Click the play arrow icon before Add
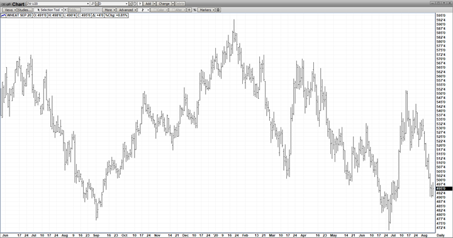Image resolution: width=453 pixels, height=238 pixels. tap(140, 4)
